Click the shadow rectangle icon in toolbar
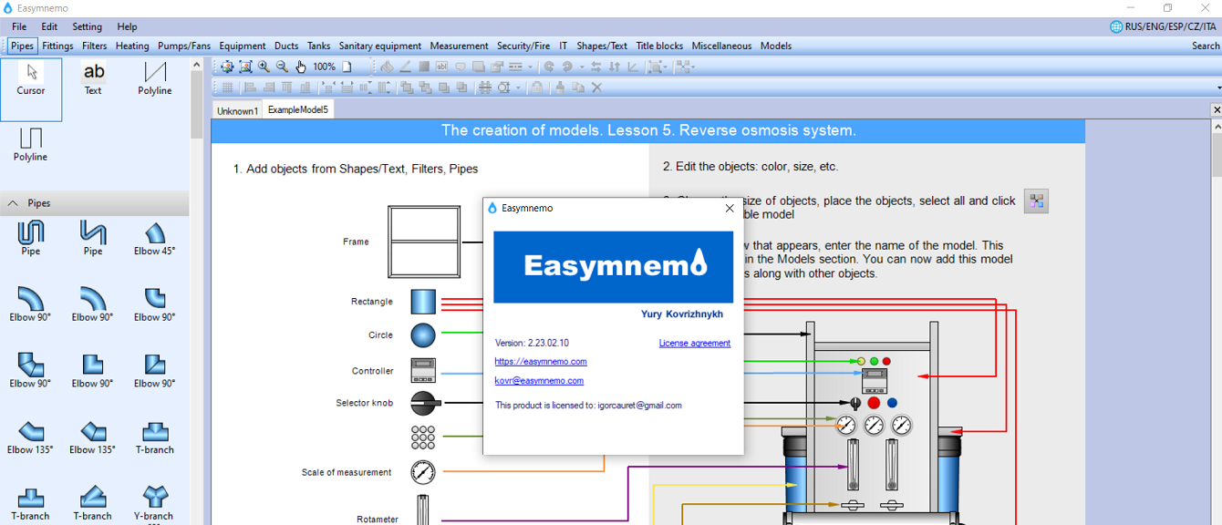Image resolution: width=1222 pixels, height=525 pixels. (x=479, y=67)
